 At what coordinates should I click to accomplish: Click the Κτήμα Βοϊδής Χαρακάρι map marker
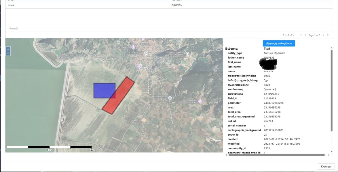tap(200, 101)
